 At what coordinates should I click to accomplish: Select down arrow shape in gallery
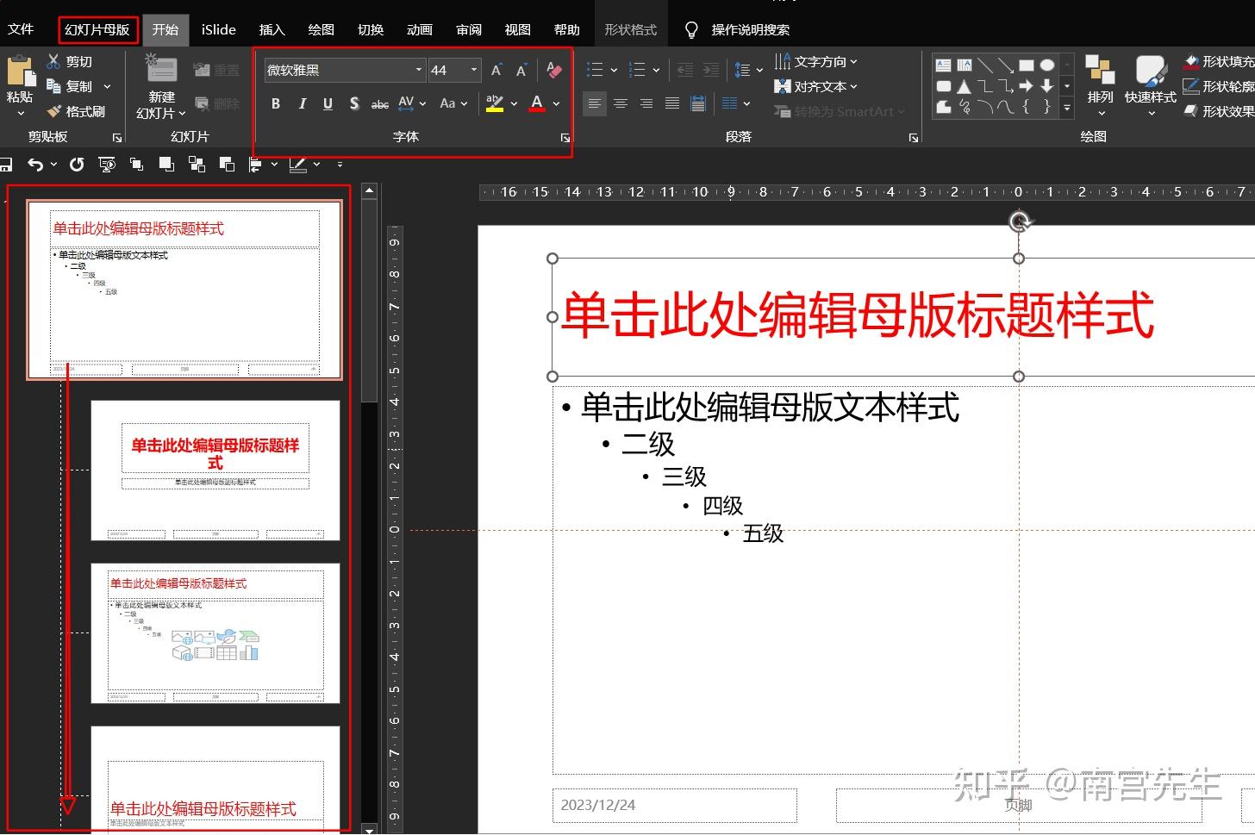coord(1047,86)
